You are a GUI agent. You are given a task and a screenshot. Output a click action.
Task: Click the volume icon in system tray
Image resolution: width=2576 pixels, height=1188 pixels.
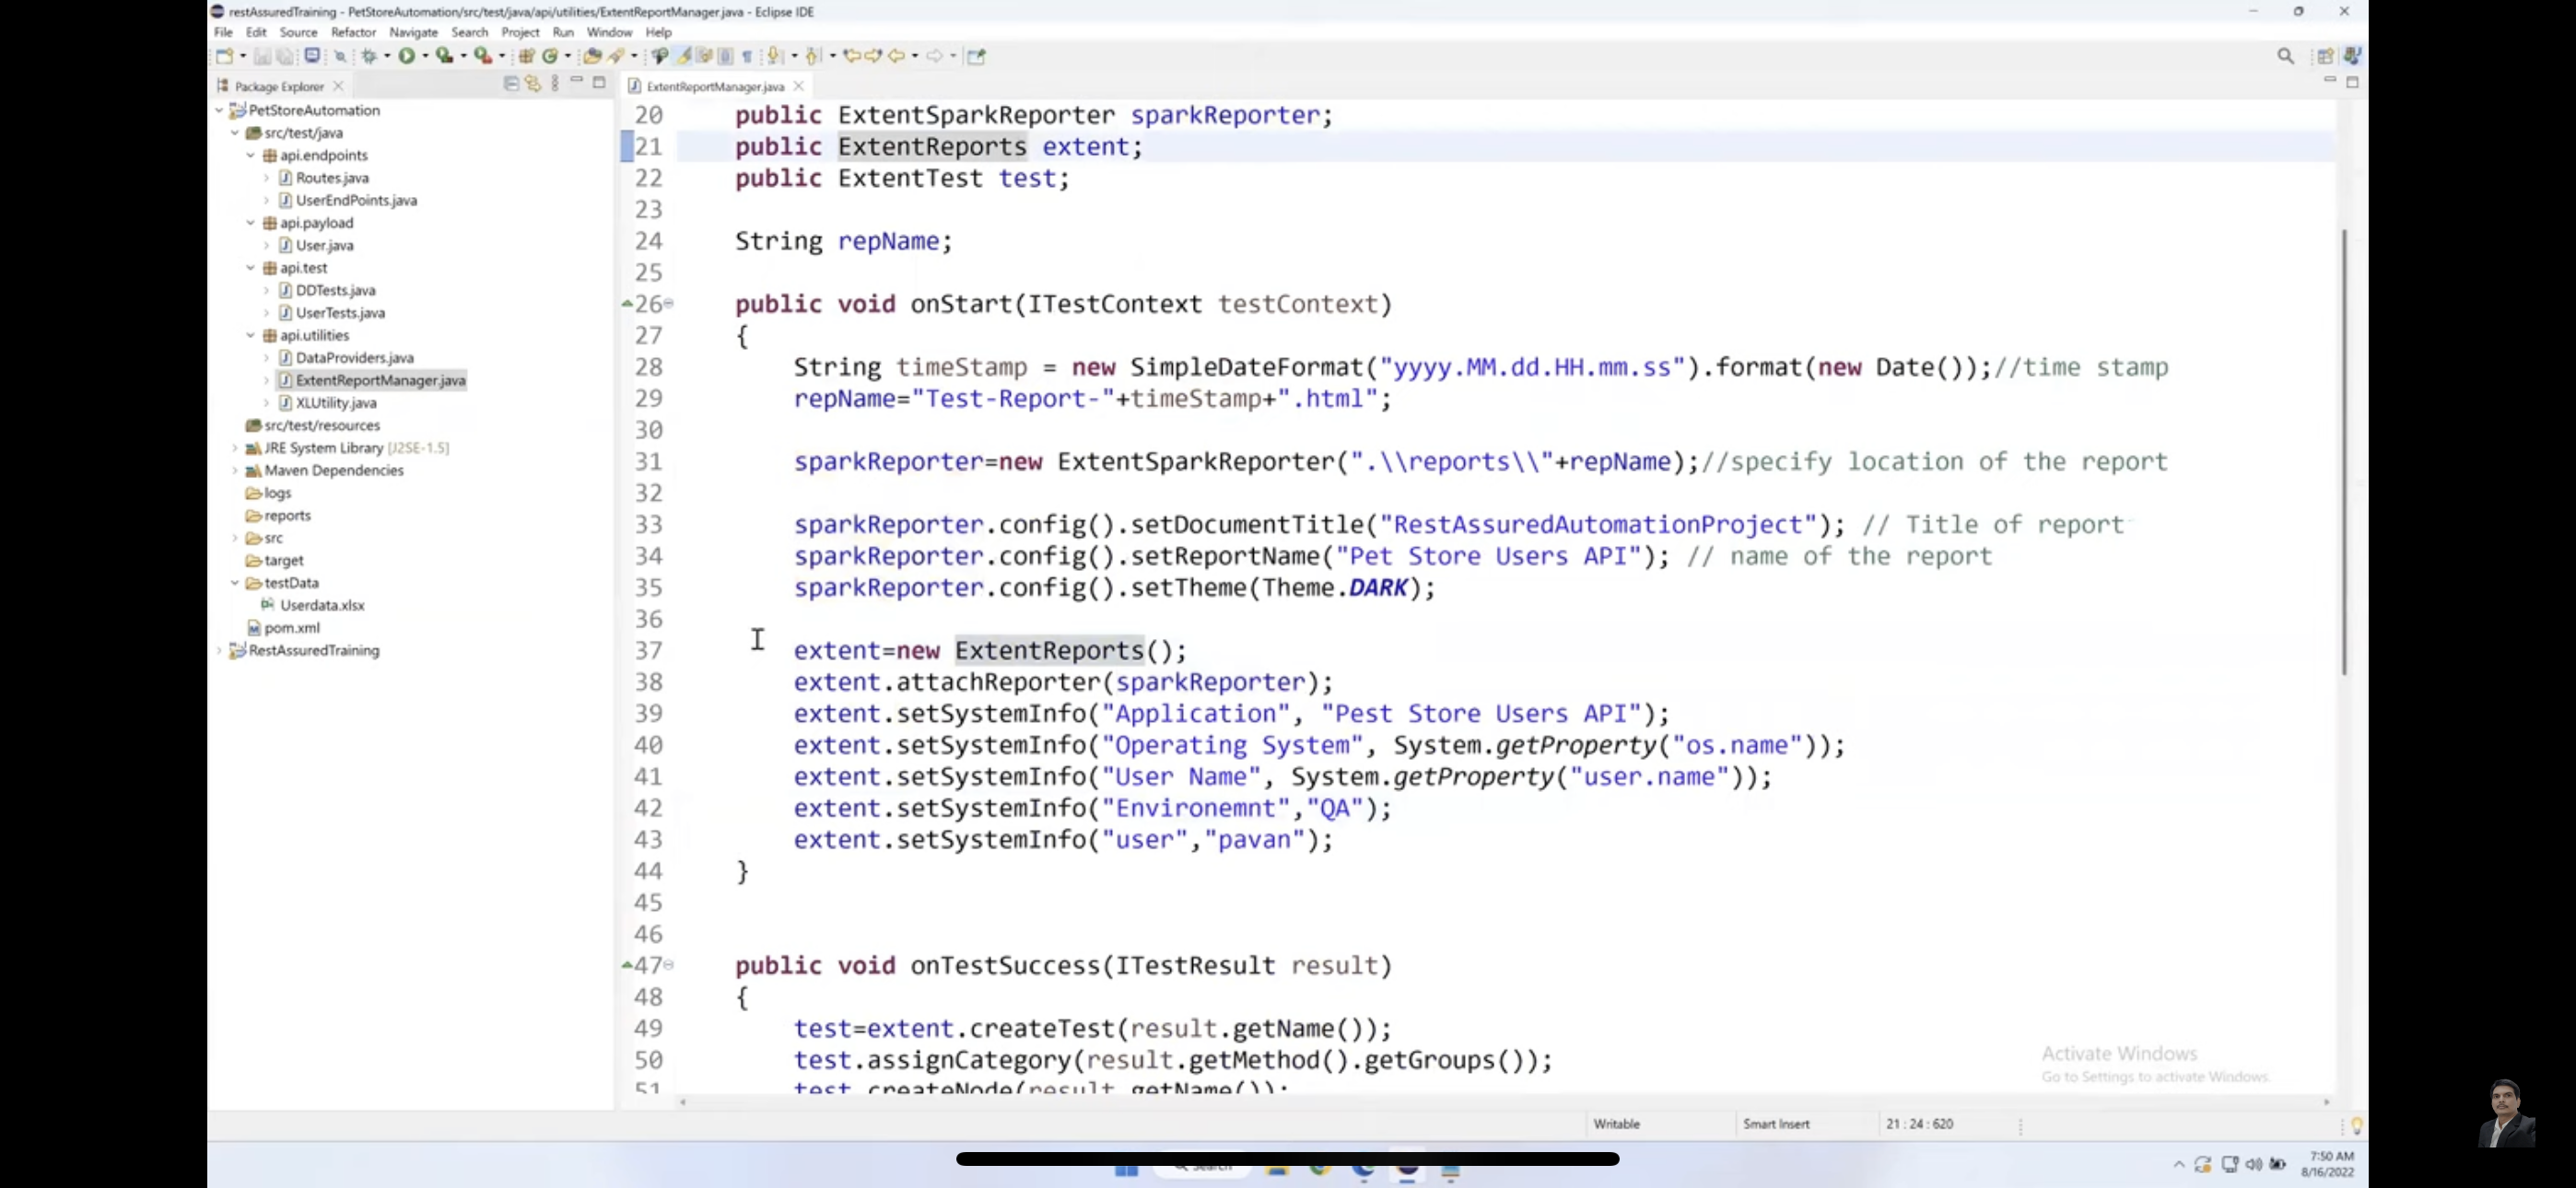pos(2253,1164)
